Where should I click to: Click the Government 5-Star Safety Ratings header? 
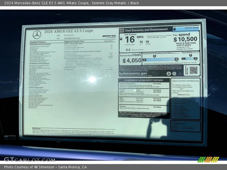click(144, 80)
